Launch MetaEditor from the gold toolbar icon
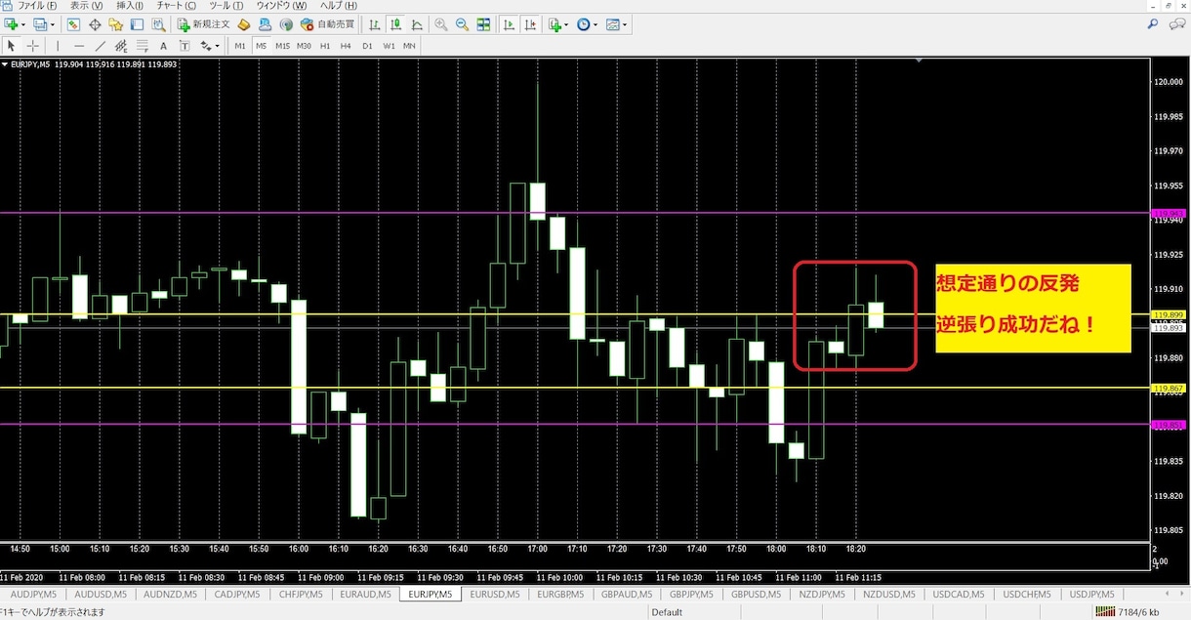 point(245,24)
